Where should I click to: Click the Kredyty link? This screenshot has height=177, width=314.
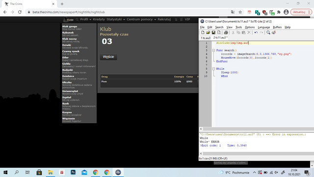click(99, 19)
